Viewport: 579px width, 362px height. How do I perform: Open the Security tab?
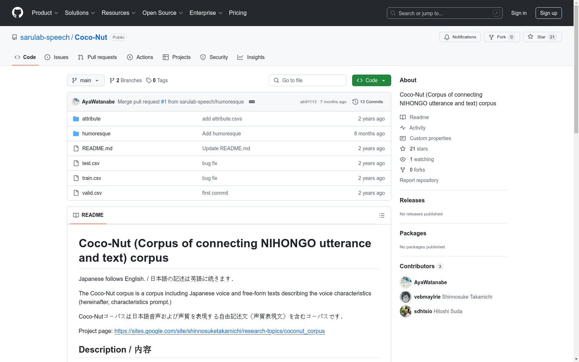pos(214,57)
